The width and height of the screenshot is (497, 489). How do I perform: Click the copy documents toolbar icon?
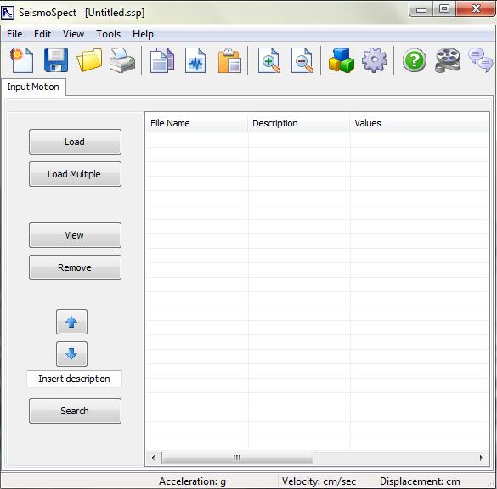(x=162, y=60)
